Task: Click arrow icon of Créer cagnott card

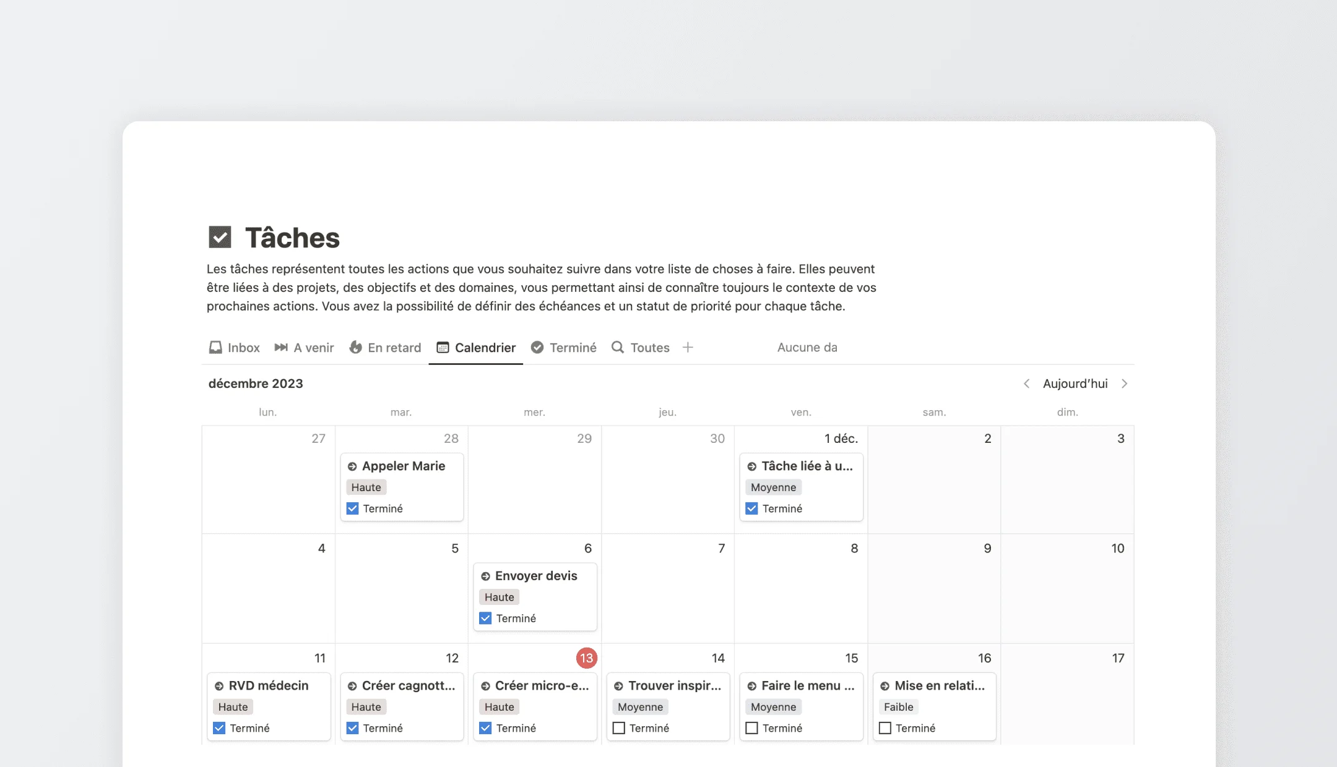Action: (x=352, y=686)
